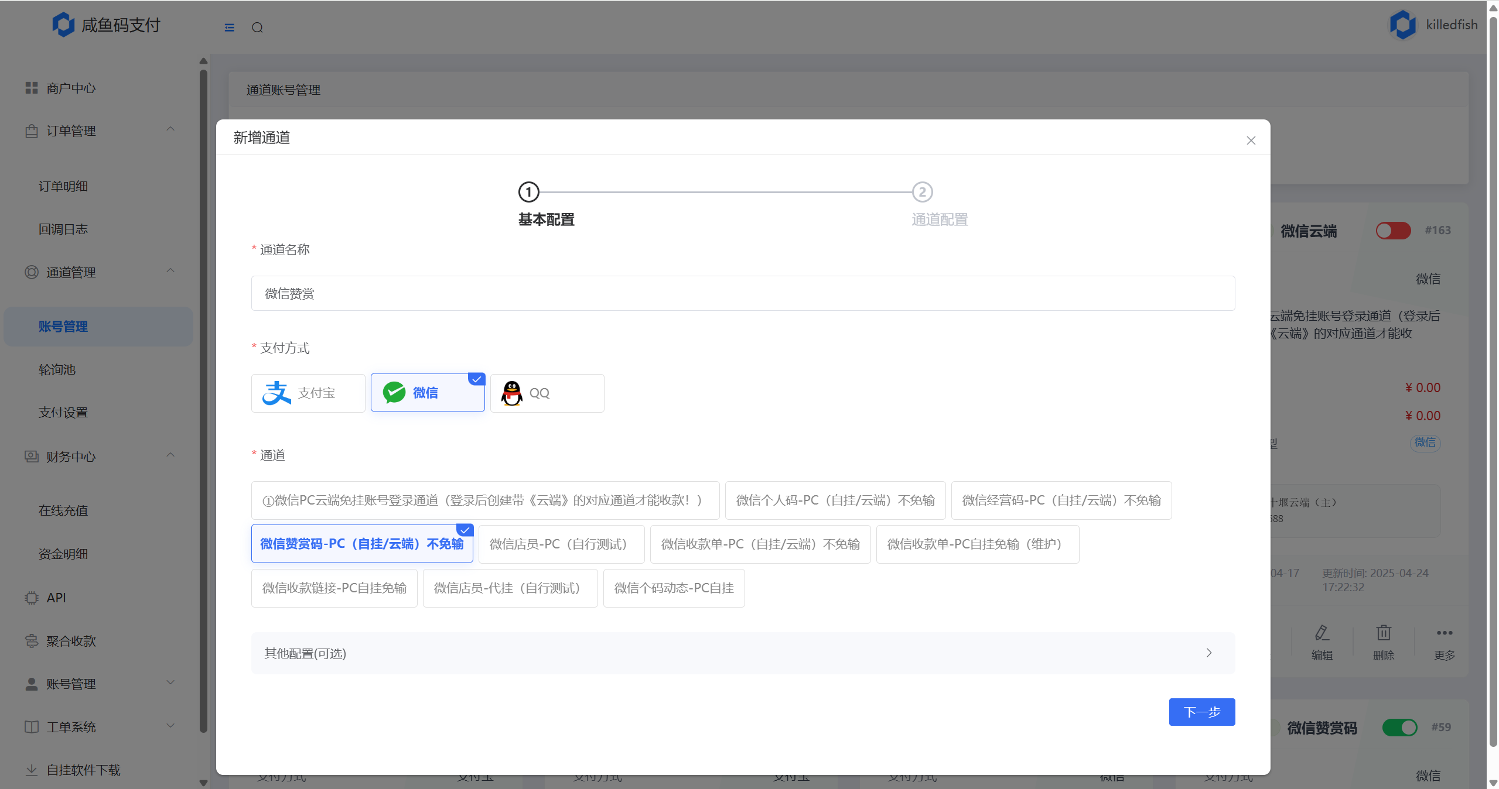Viewport: 1499px width, 789px height.
Task: Click the 工单系统 book icon
Action: tap(32, 727)
